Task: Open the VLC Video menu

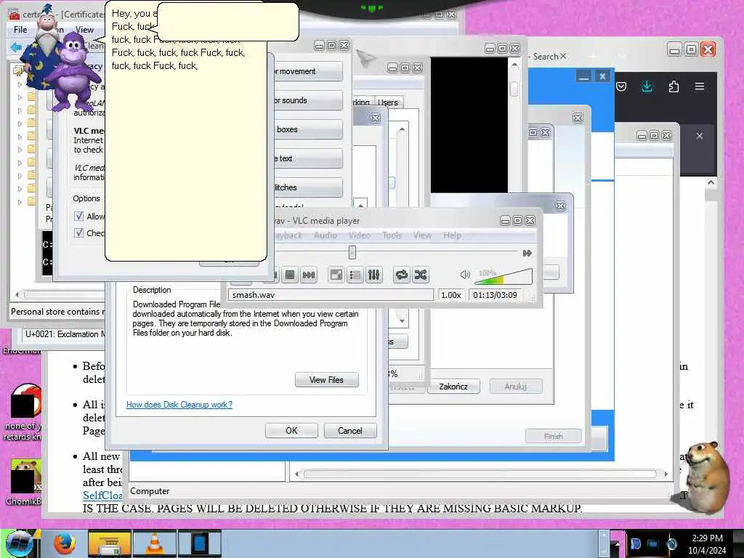Action: pos(359,235)
